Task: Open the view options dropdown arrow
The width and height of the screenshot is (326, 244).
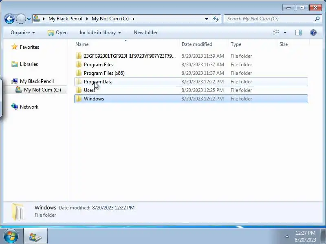Action: click(285, 33)
